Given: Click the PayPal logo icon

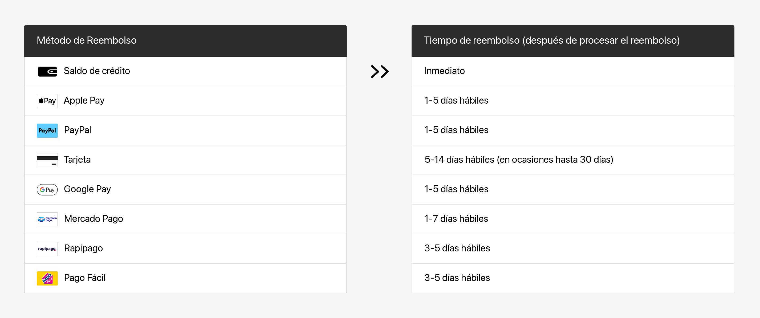Looking at the screenshot, I should [47, 131].
